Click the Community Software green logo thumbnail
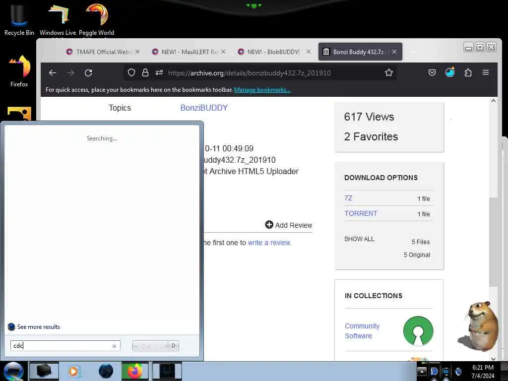 [418, 331]
